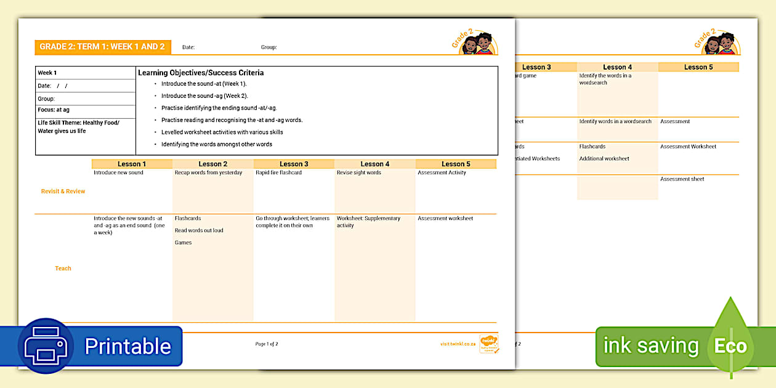Screen dimensions: 776x388
Task: Click the Week 1 Date field in sidebar table
Action: coord(53,86)
